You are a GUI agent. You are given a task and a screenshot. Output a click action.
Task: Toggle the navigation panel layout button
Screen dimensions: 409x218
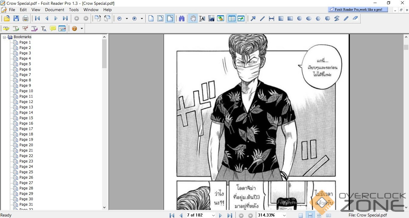pyautogui.click(x=232, y=19)
